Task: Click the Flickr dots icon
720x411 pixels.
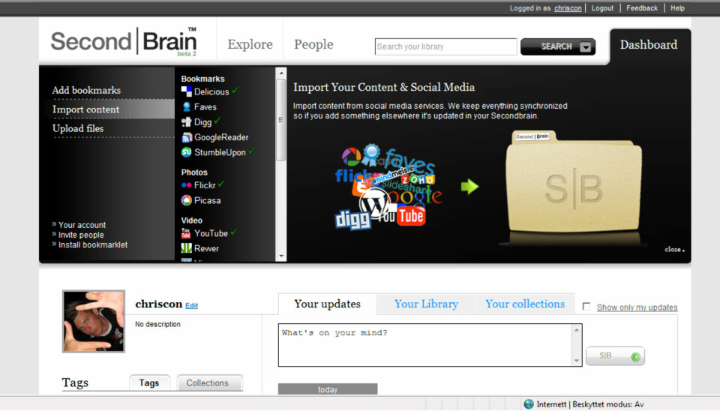Action: coord(187,185)
